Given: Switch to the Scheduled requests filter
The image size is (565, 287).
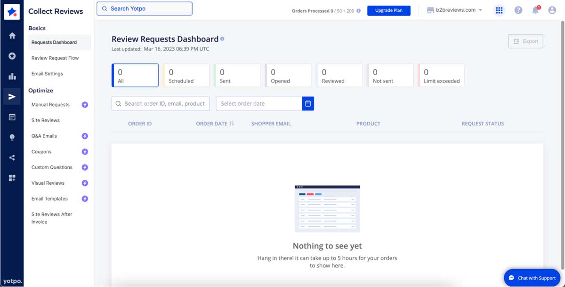Looking at the screenshot, I should (186, 75).
